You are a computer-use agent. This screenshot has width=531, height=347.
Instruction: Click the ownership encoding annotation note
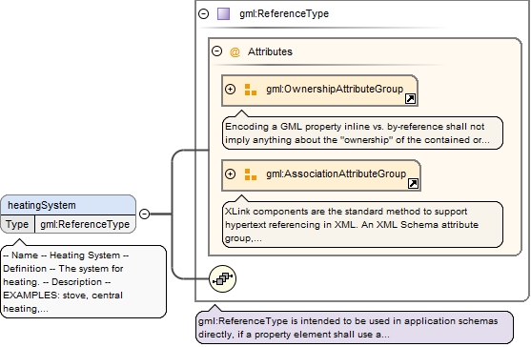362,133
